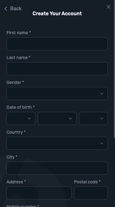This screenshot has height=207, width=115.
Task: Open the middle Date of birth dropdown
Action: [57, 118]
